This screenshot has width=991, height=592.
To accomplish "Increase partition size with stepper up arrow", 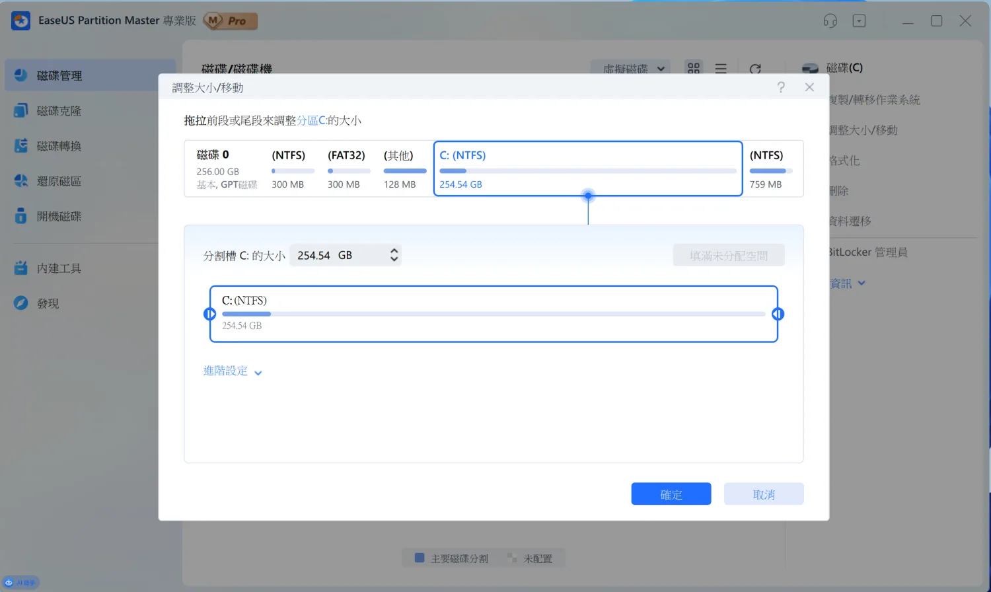I will tap(394, 251).
